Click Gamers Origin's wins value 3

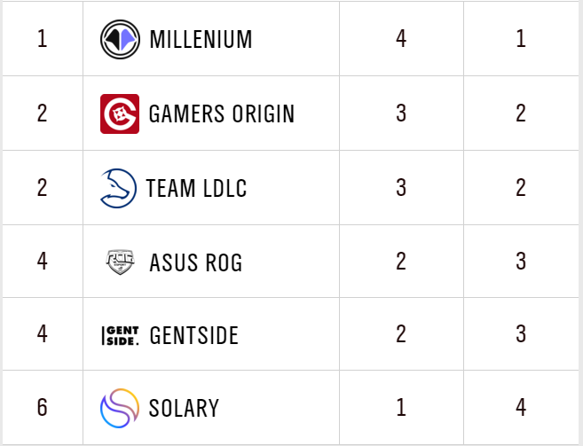pyautogui.click(x=401, y=113)
